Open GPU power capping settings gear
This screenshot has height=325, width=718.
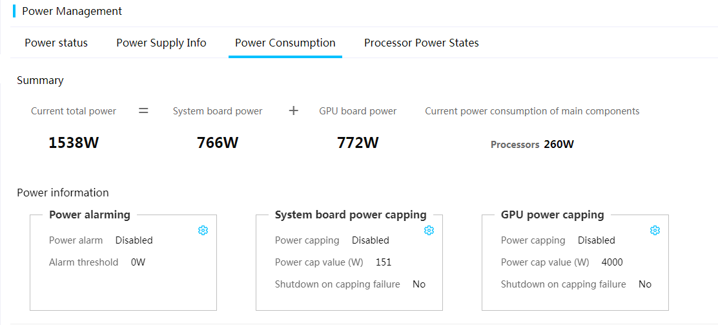pyautogui.click(x=655, y=231)
